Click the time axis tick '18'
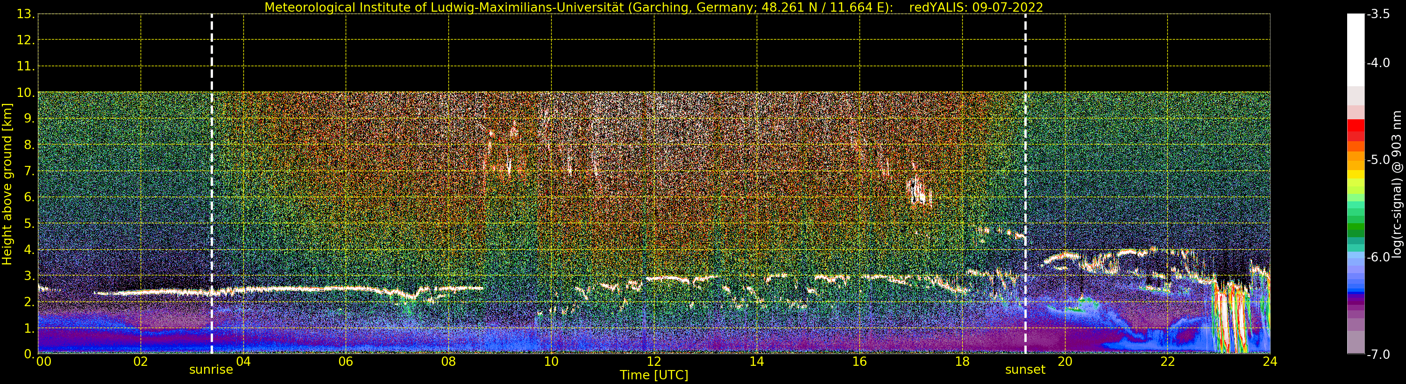 pyautogui.click(x=962, y=362)
